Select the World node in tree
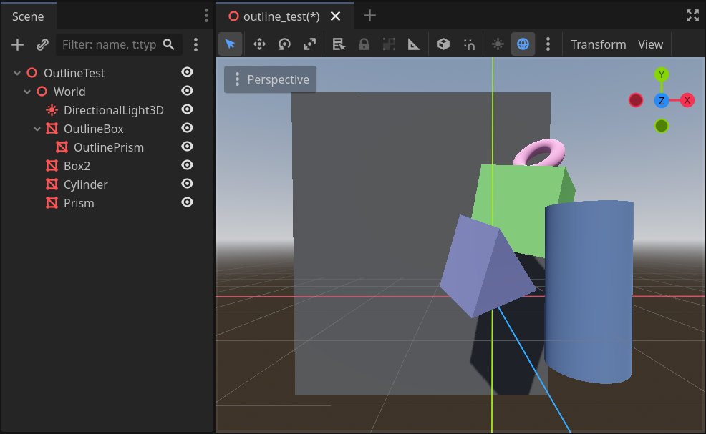706x434 pixels. (69, 92)
